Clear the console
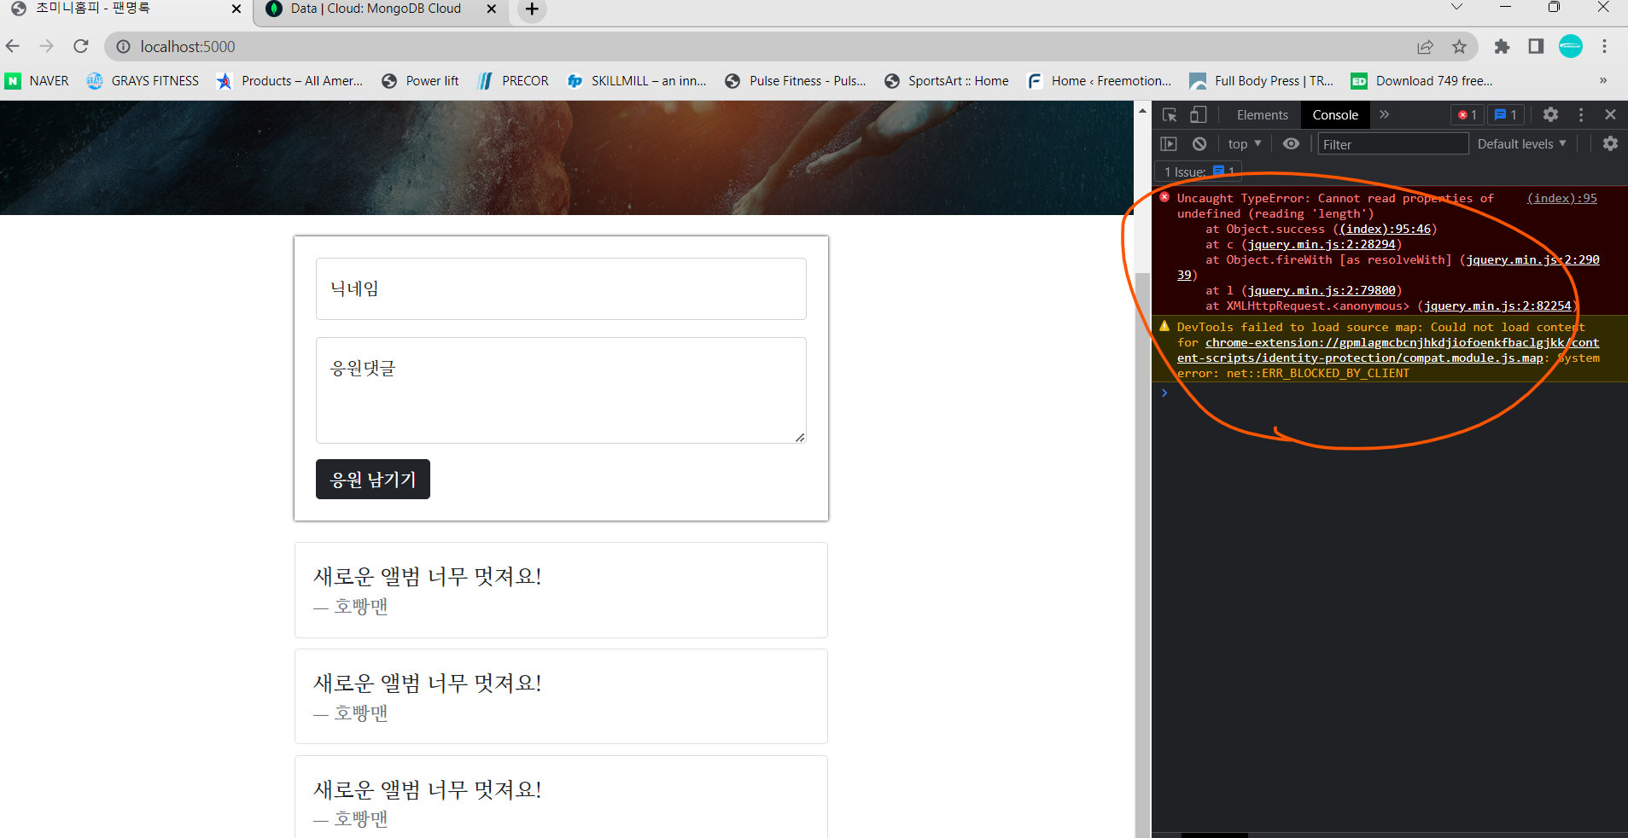 1199,144
